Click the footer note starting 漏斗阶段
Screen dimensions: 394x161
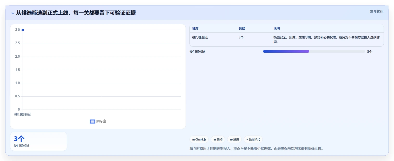click(x=257, y=149)
